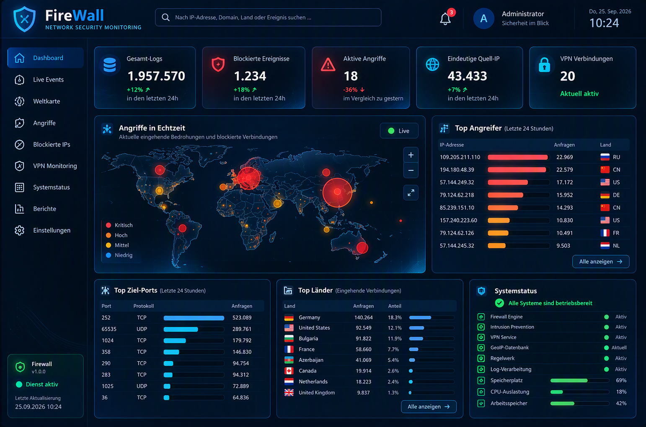Screen dimensions: 646x427
Task: Click the Firewall Engine status icon
Action: 481,317
